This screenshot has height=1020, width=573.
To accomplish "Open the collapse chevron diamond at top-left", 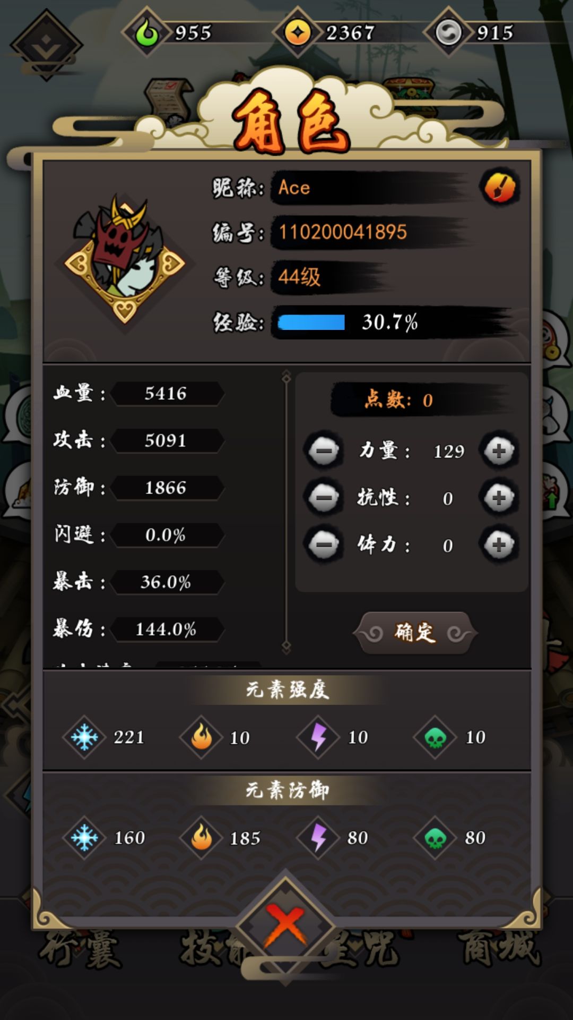I will click(47, 45).
